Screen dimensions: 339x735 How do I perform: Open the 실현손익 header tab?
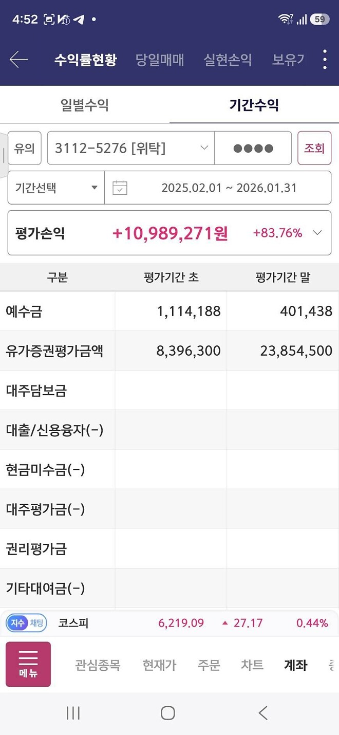click(x=227, y=60)
